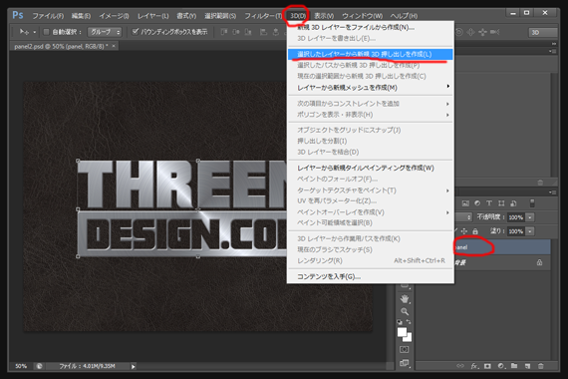Click the new adjustment layer icon
Viewport: 568px width, 379px height.
tap(501, 366)
